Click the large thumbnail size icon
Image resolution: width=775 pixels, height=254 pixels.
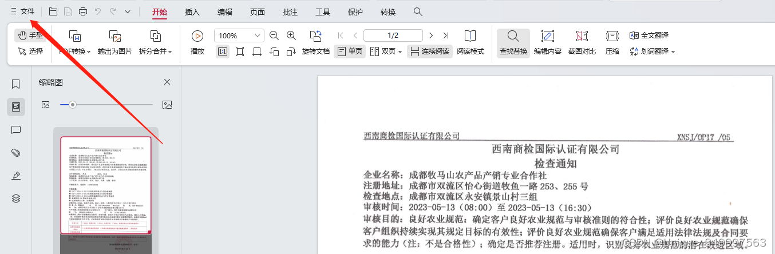point(167,105)
